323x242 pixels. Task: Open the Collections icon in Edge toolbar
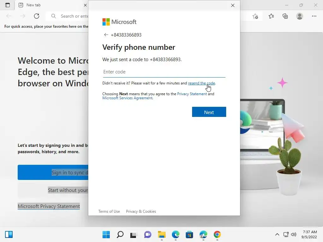point(285,16)
